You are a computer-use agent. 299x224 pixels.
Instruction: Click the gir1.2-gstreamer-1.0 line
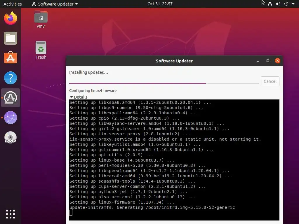point(149,129)
